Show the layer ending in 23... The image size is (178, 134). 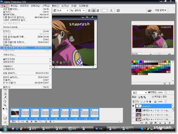pos(133,115)
